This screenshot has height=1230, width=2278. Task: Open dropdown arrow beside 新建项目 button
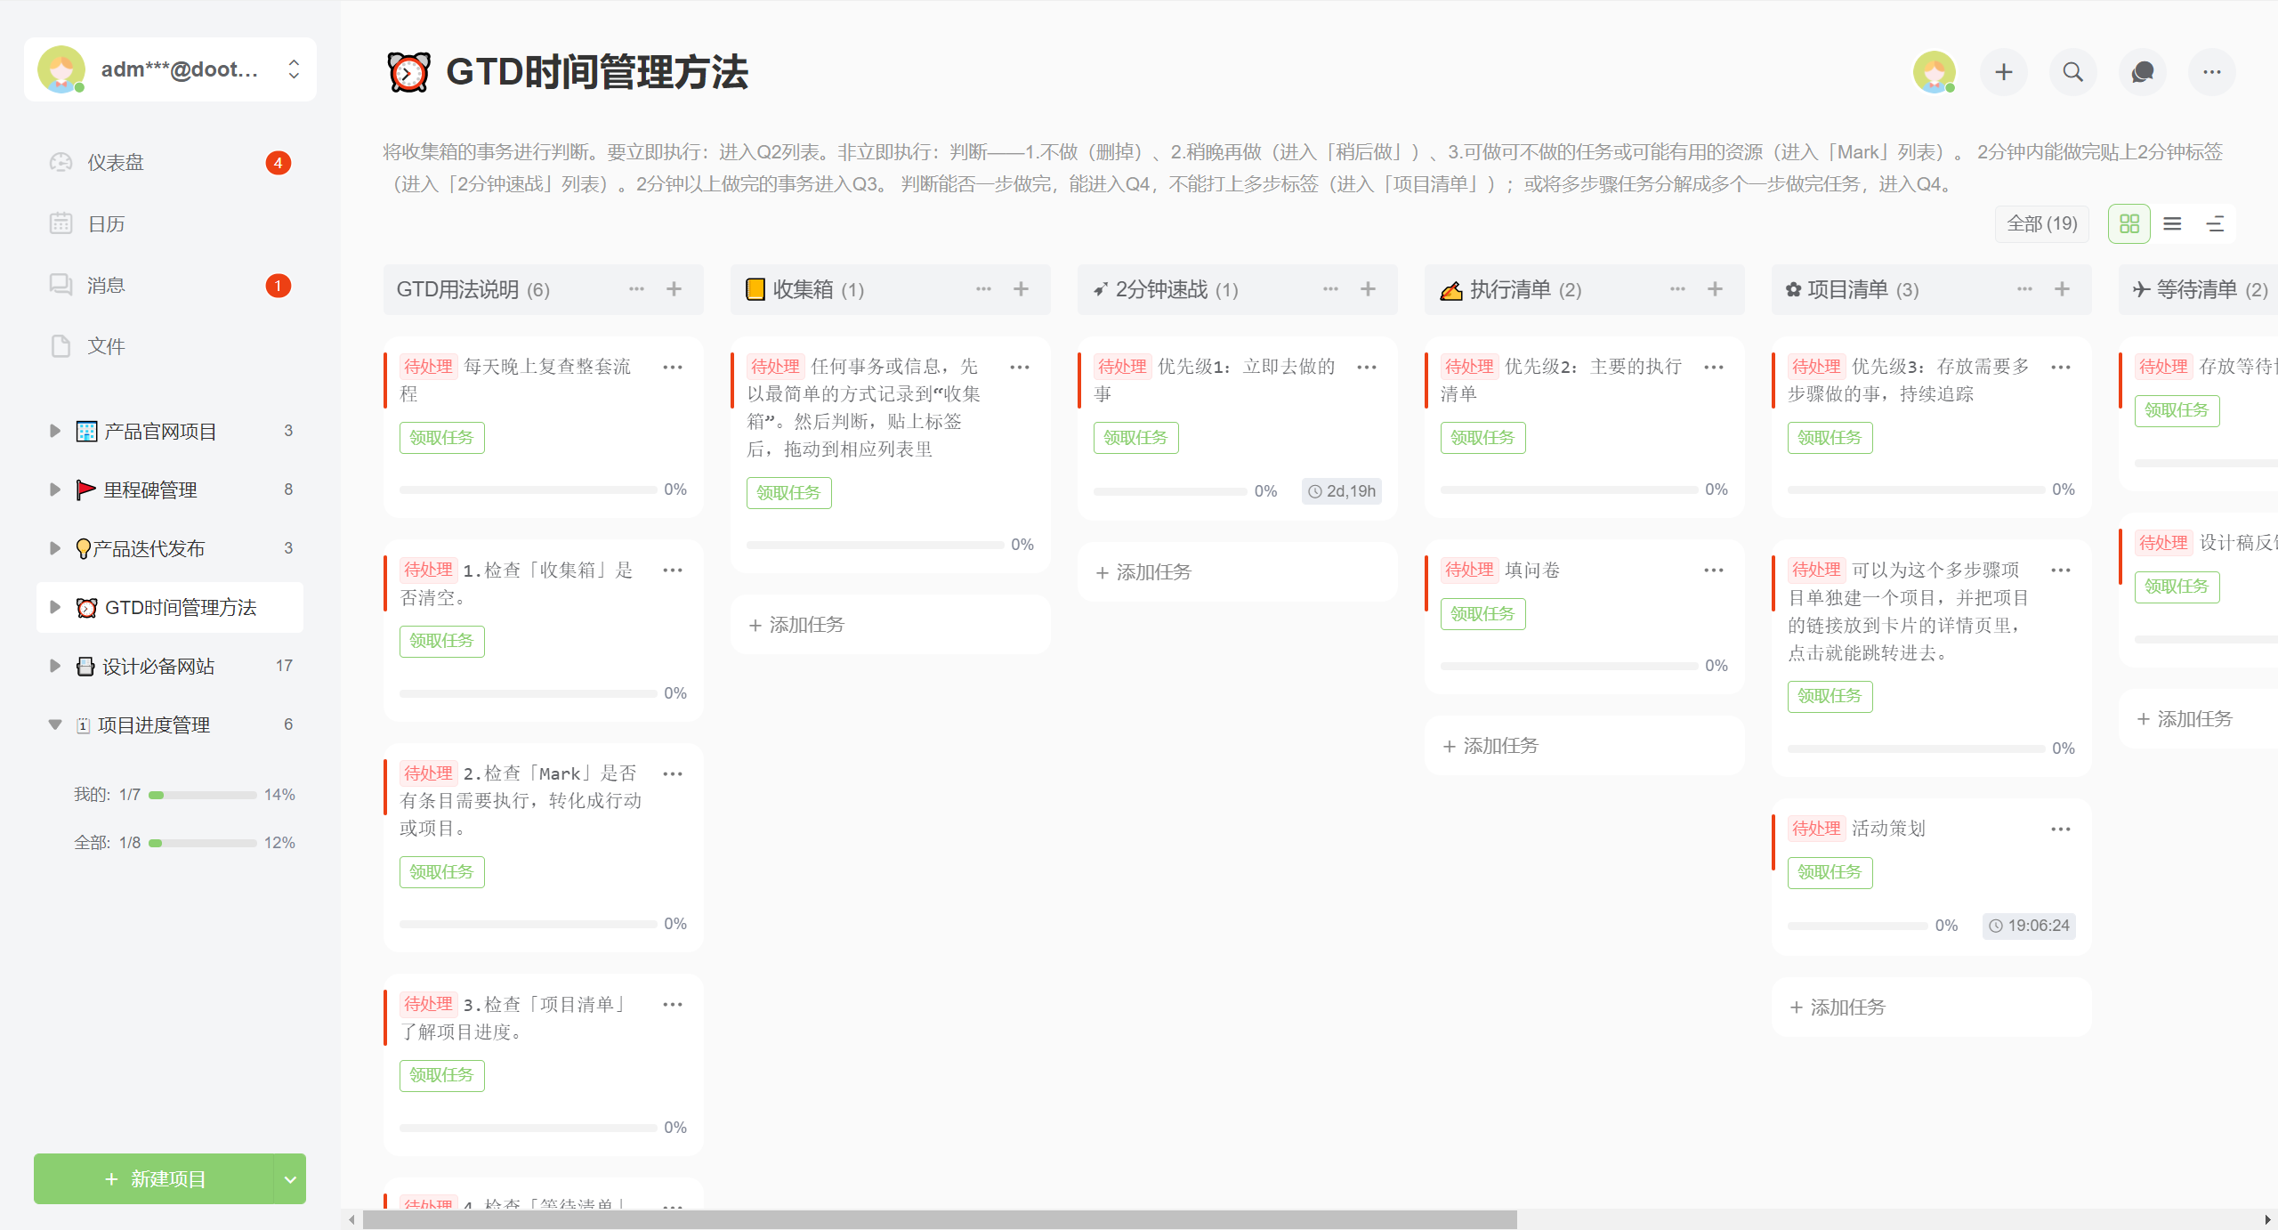coord(289,1179)
